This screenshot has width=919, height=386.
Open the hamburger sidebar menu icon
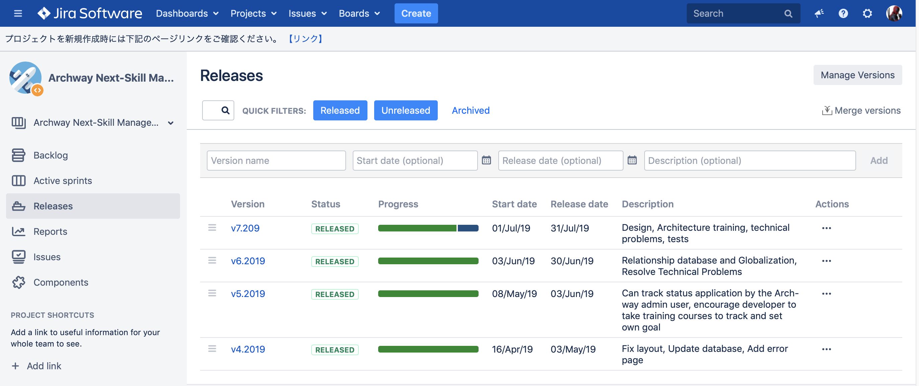[18, 13]
